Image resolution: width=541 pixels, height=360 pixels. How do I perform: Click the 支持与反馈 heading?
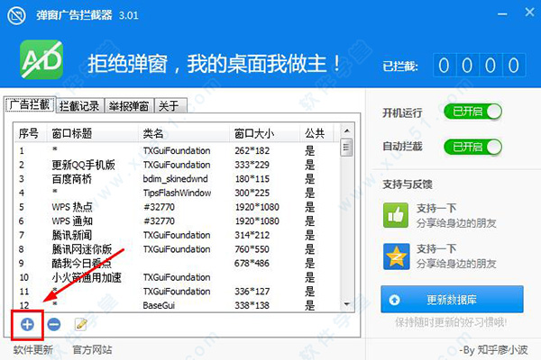click(408, 184)
